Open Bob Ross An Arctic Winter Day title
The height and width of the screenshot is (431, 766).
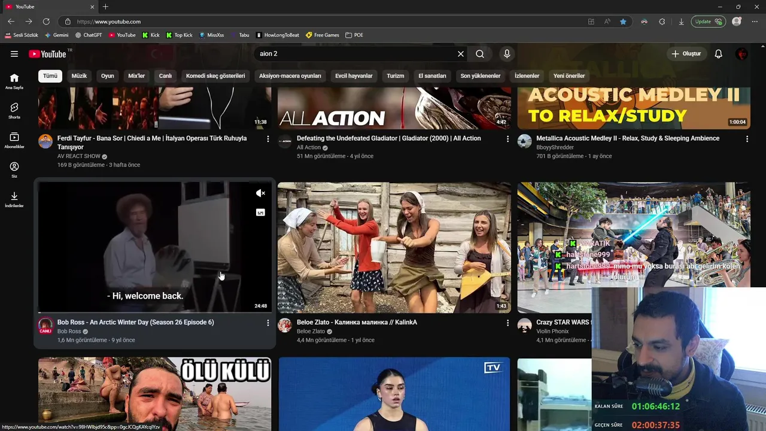[x=135, y=323]
